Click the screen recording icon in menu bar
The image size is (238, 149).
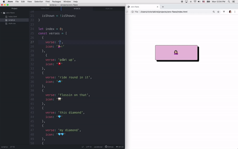pyautogui.click(x=182, y=2)
